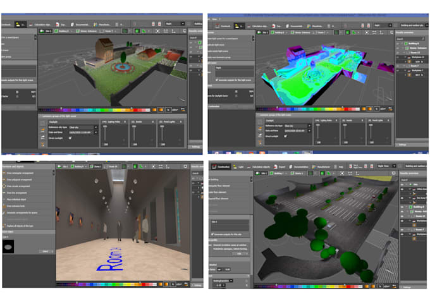The image size is (430, 304).
Task: Toggle Direct sunlight checkbox in false-color screenshot
Action: tap(285, 137)
